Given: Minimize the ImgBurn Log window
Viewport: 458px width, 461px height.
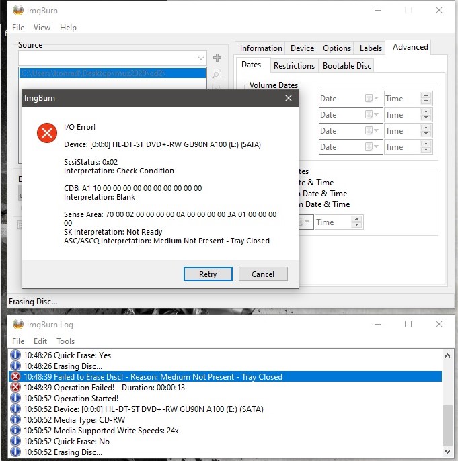Looking at the screenshot, I should click(378, 324).
